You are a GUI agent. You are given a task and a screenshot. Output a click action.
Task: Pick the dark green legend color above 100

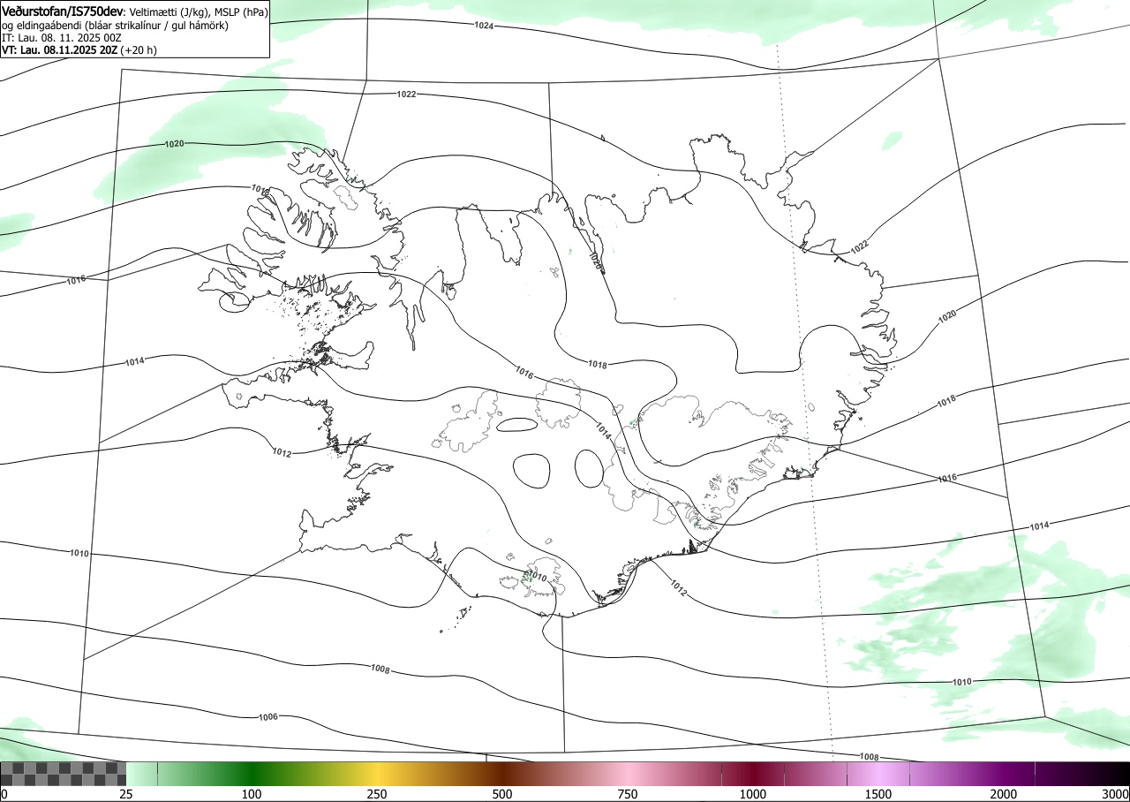(252, 774)
